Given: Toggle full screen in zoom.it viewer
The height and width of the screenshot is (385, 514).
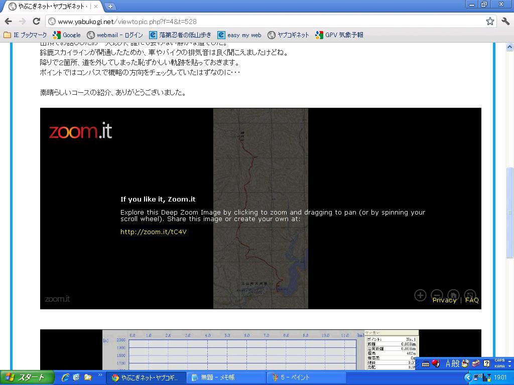Looking at the screenshot, I should pyautogui.click(x=470, y=295).
